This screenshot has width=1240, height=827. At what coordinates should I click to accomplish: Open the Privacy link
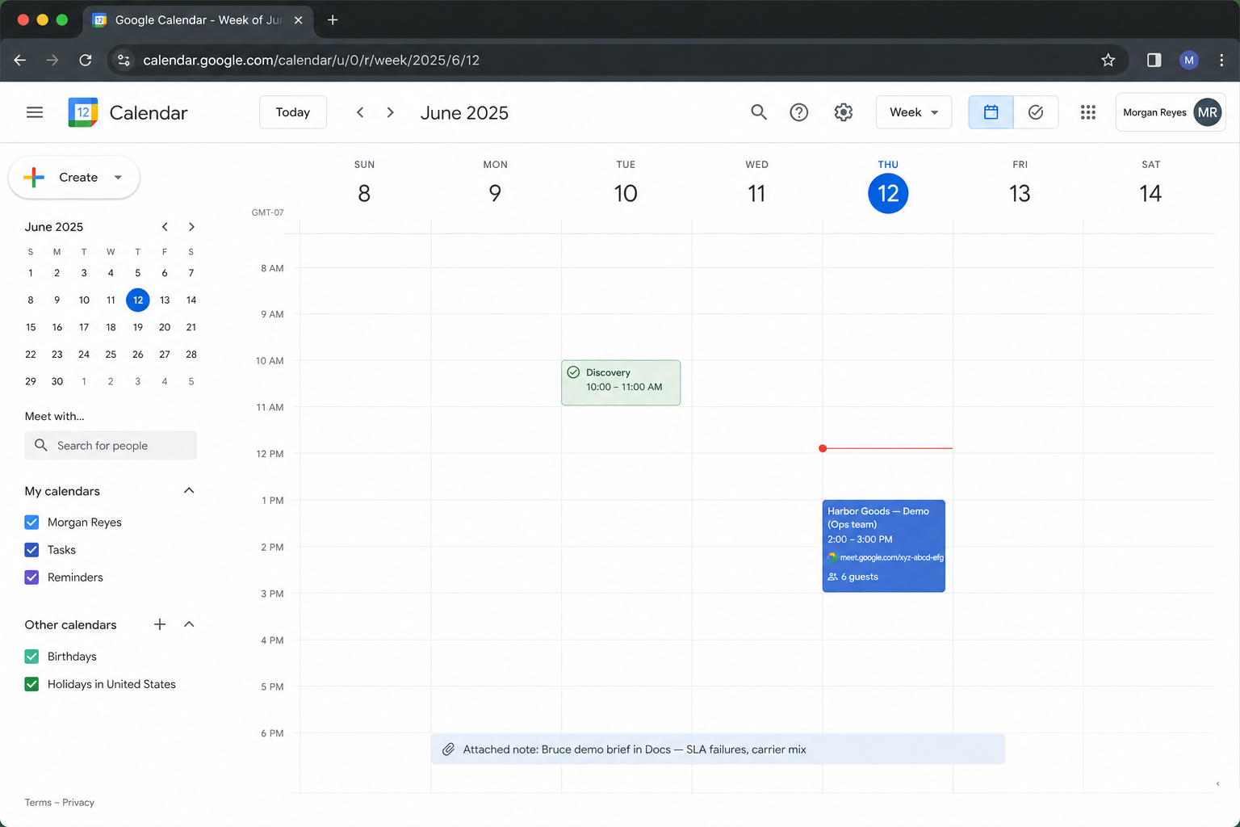(78, 803)
